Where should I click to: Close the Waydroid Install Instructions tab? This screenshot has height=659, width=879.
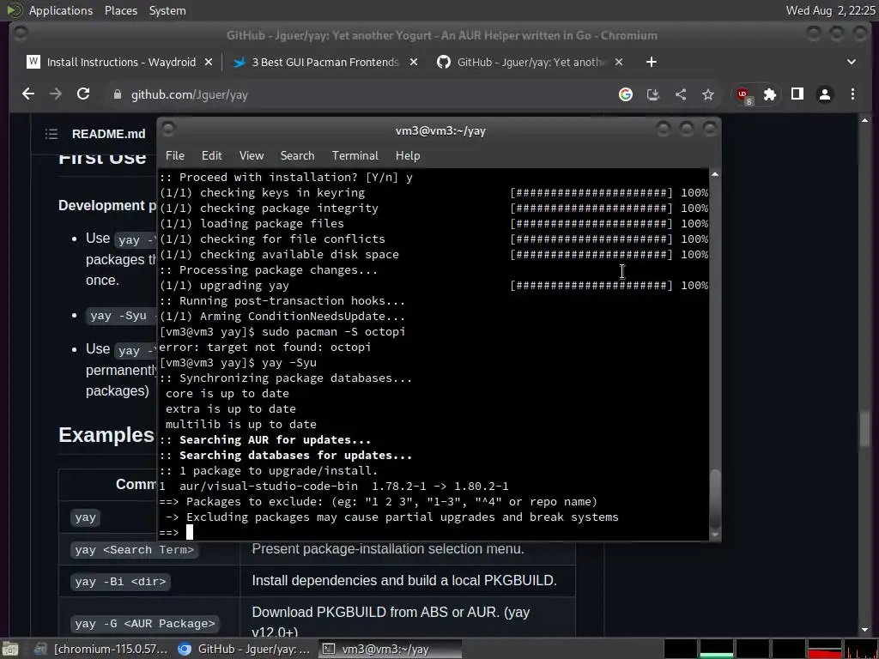[209, 62]
